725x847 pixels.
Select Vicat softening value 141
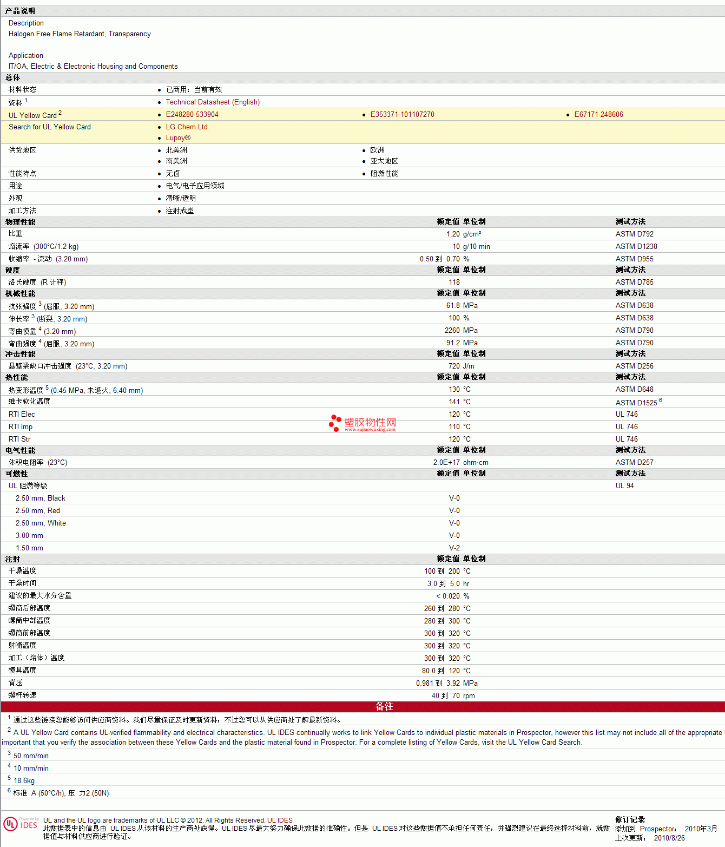(454, 402)
